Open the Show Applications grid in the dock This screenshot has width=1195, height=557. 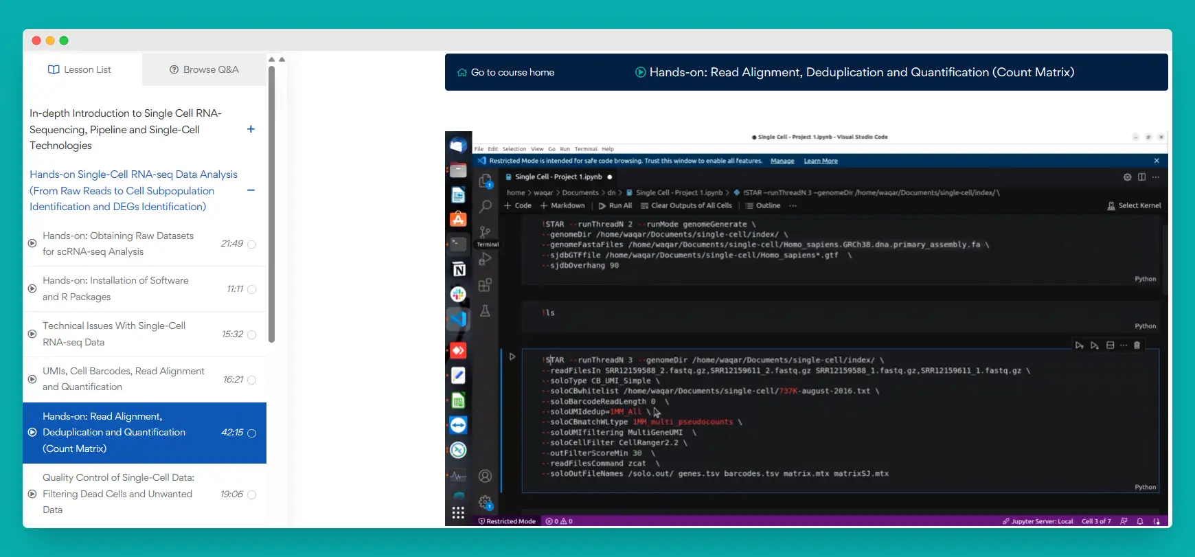(x=458, y=512)
